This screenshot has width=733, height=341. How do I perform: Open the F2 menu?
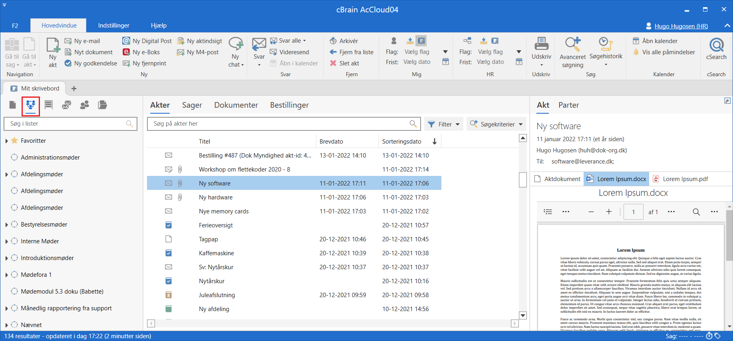tap(15, 26)
